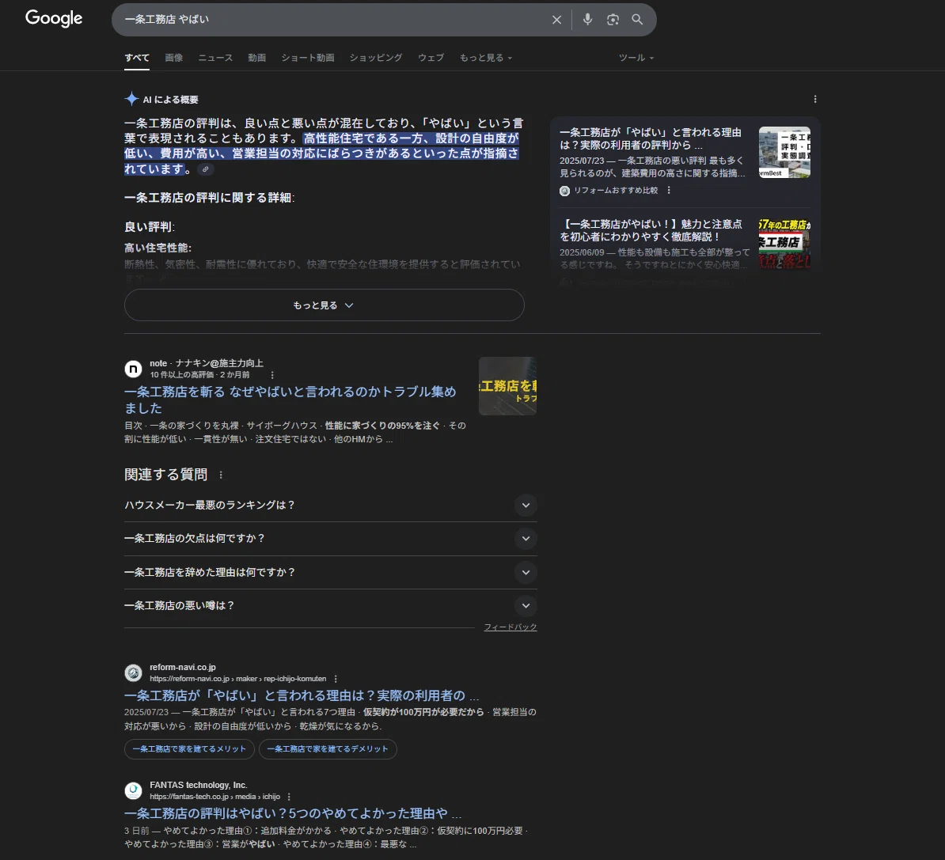Open AI overview three-dot options menu
Screen dimensions: 945x860
pos(815,99)
